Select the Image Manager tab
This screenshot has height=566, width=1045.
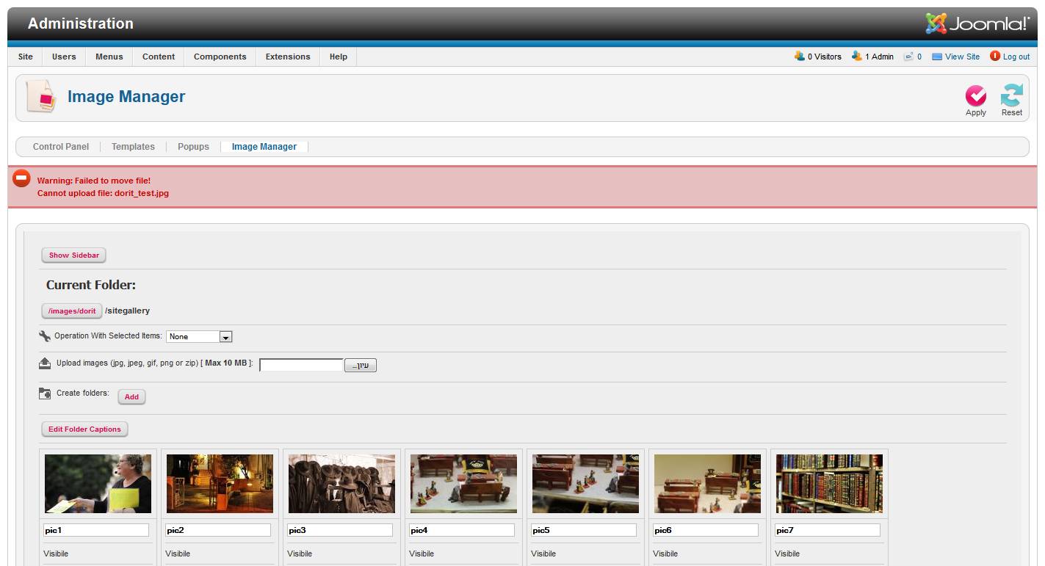point(264,147)
